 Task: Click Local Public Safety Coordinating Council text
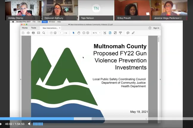point(119,79)
